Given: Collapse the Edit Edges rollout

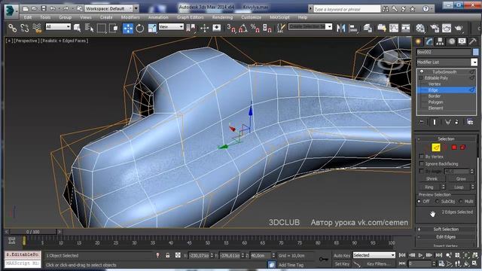Looking at the screenshot, I should 446,237.
